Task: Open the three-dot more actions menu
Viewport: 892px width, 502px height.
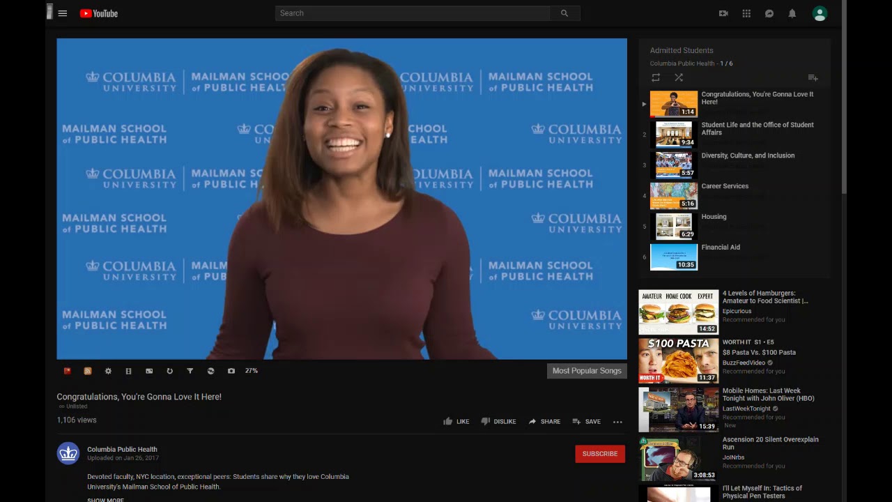Action: pyautogui.click(x=617, y=421)
